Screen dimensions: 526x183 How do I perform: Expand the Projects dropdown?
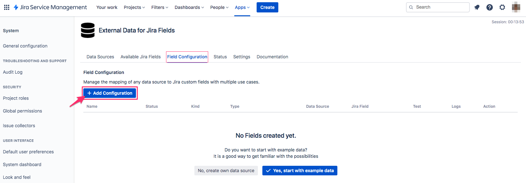134,7
